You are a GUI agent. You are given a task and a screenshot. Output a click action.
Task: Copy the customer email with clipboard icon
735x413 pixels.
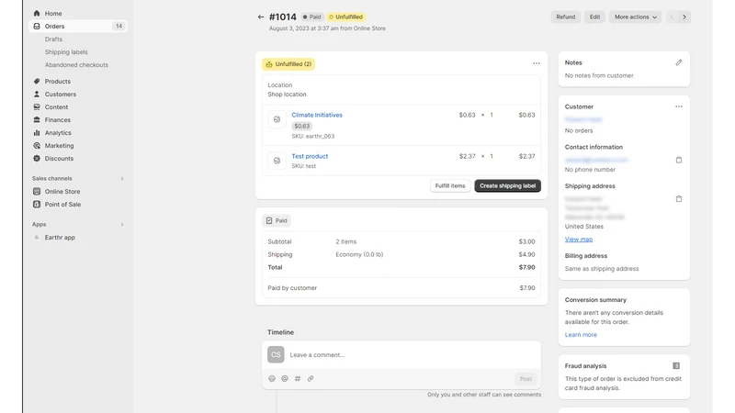pos(678,160)
